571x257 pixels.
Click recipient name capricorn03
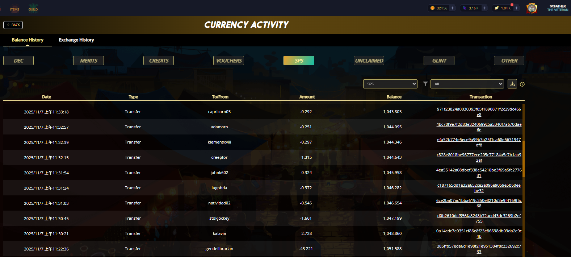pyautogui.click(x=219, y=112)
